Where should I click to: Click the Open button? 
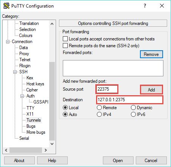point(118,161)
